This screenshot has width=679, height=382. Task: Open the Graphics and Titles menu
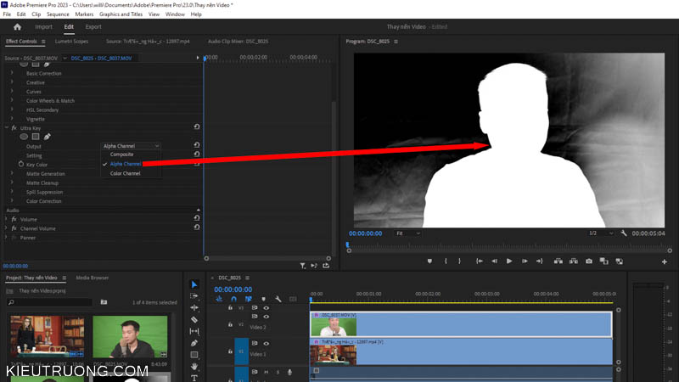click(x=121, y=14)
